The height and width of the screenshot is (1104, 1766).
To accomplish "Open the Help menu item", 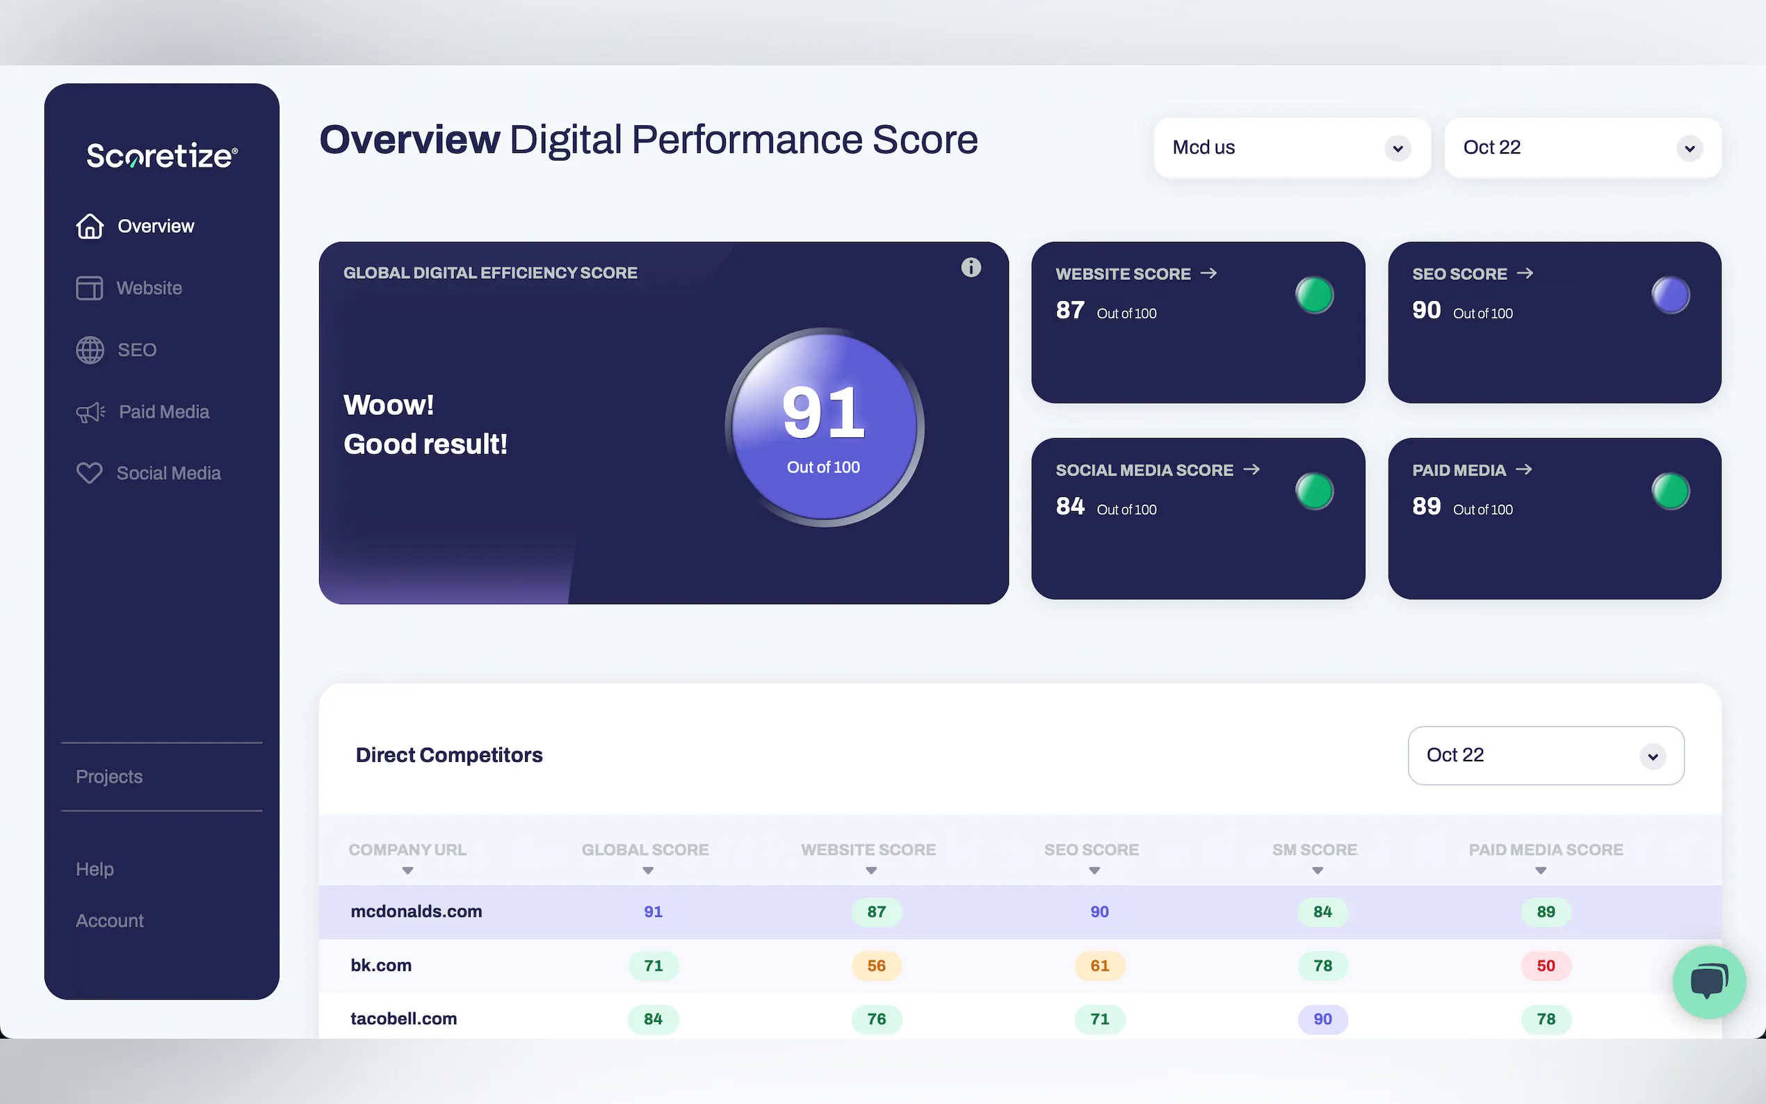I will pos(95,869).
